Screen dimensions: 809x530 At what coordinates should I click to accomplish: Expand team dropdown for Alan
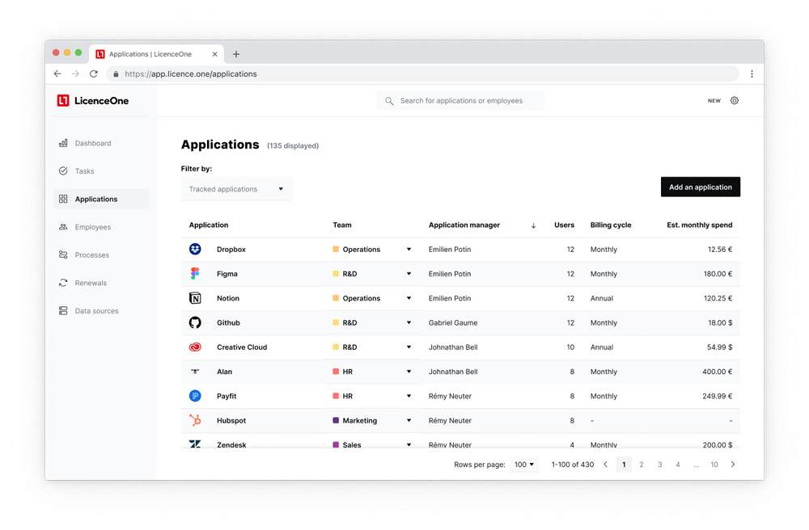pos(409,372)
